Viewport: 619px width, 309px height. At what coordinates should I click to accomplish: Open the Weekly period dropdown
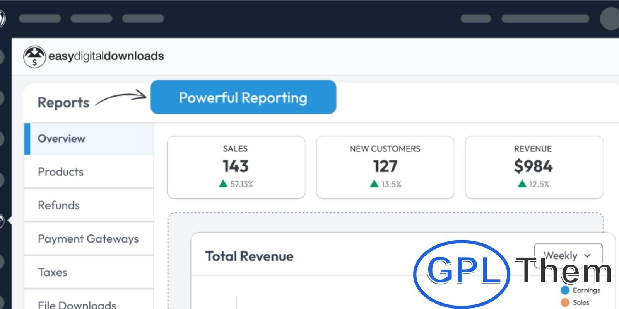click(x=568, y=255)
